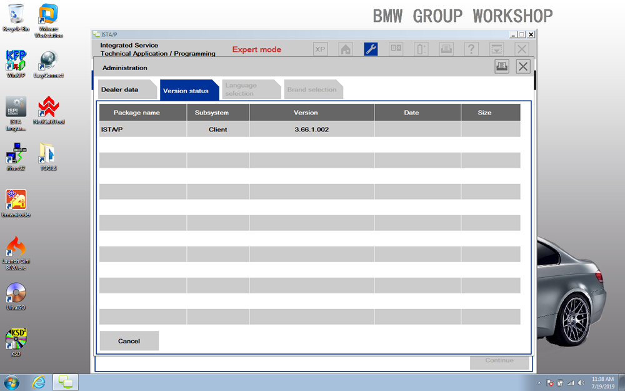Click the printer icon in ISTA/P toolbar
Screen dimensions: 625x391
[x=446, y=49]
